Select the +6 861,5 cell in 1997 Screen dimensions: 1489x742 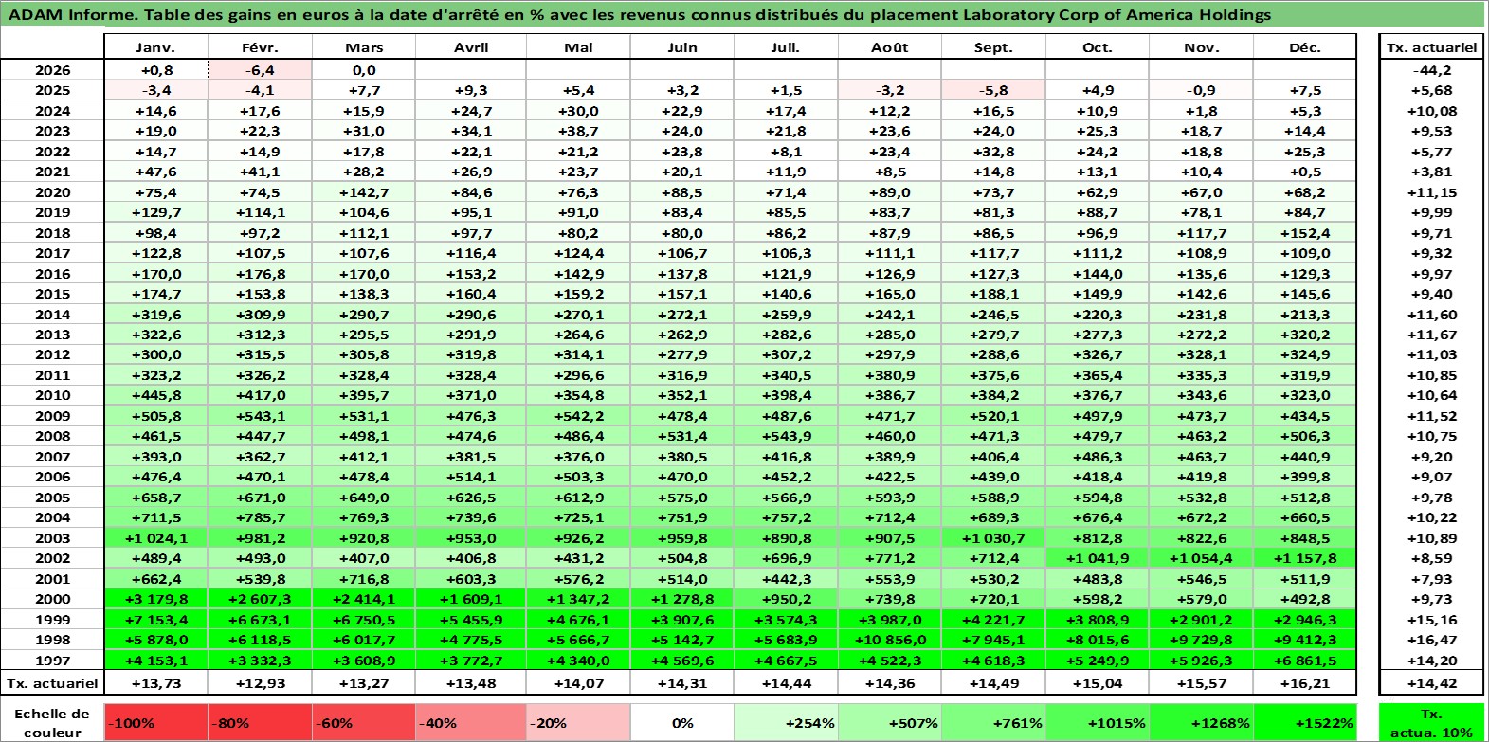click(1305, 661)
